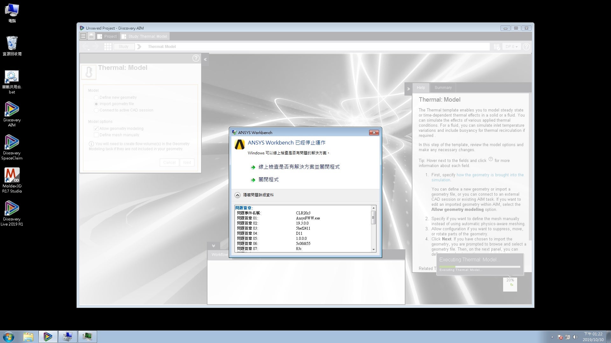This screenshot has height=343, width=611.
Task: Click the panel help question mark icon
Action: tap(196, 58)
